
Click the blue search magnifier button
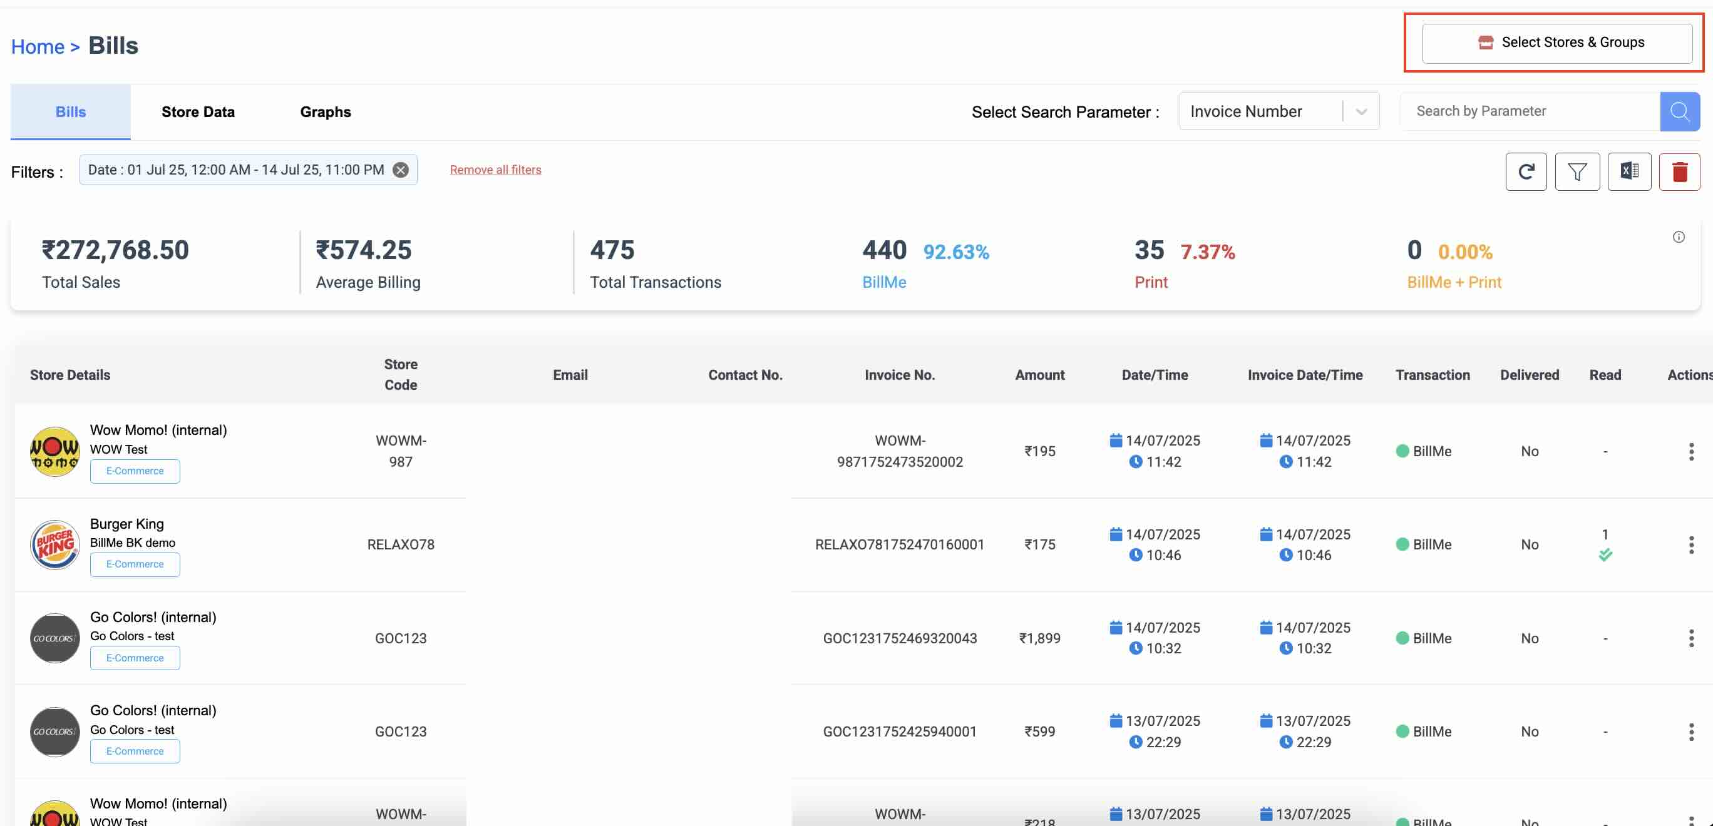click(x=1679, y=111)
